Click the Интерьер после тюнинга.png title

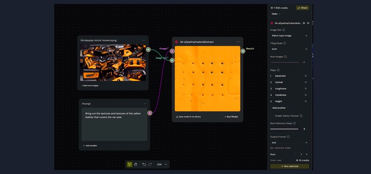(99, 40)
